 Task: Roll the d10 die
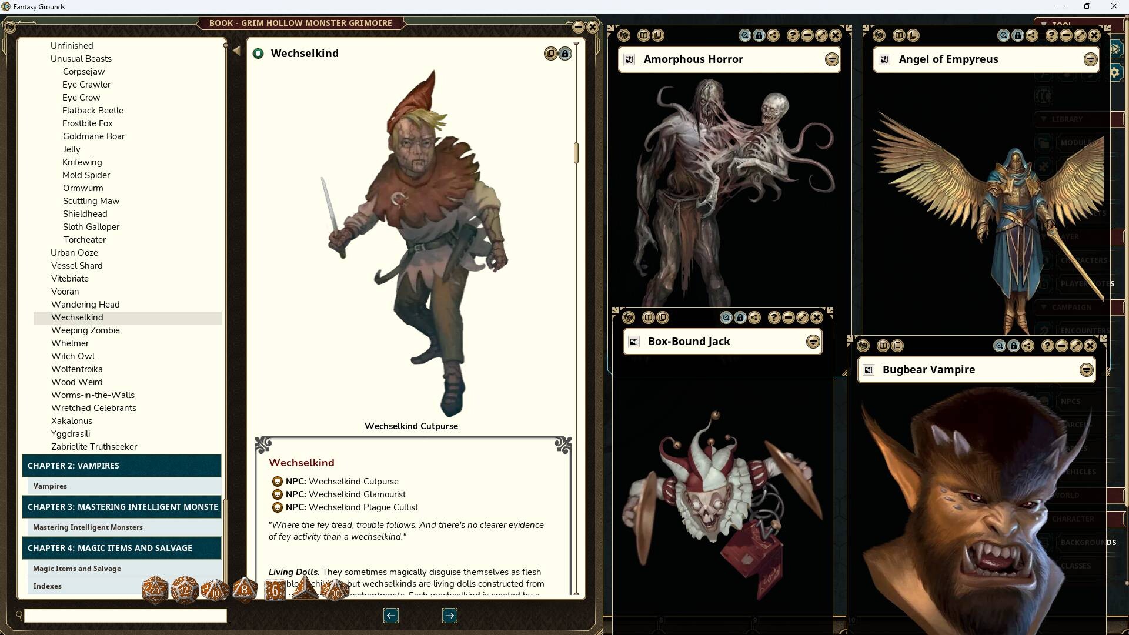[x=215, y=590]
